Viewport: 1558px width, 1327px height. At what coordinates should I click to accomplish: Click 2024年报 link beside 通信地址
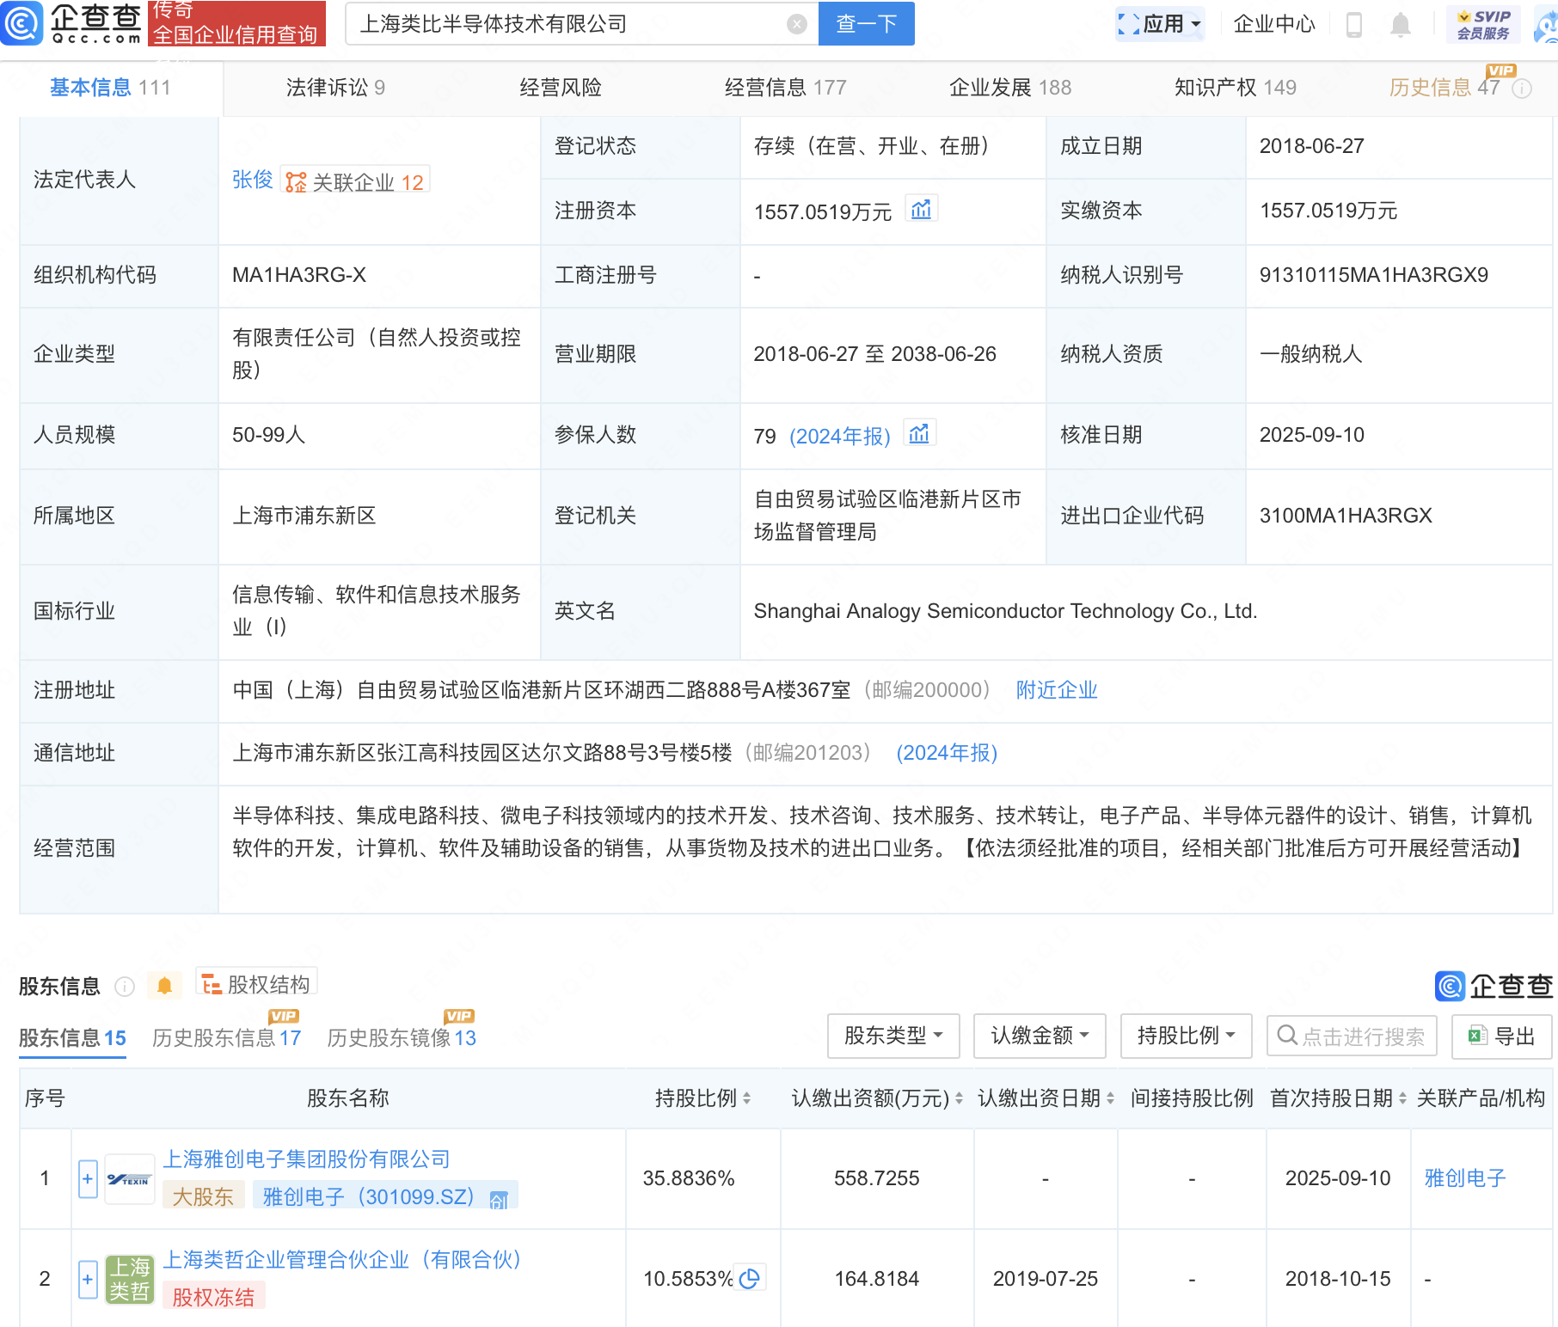pyautogui.click(x=947, y=753)
